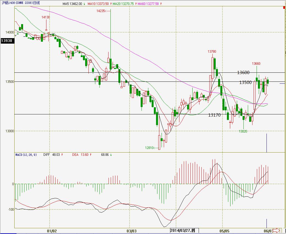Select the 2014/03/27 date readout box

point(184,230)
